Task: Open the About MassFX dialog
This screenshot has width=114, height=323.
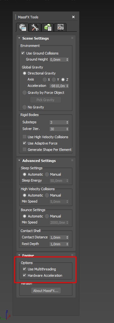Action: [46, 291]
